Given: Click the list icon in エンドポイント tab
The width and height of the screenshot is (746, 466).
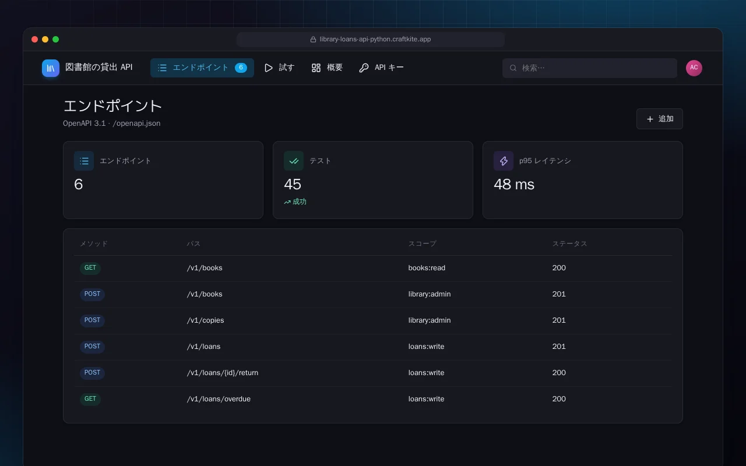Looking at the screenshot, I should (x=162, y=68).
